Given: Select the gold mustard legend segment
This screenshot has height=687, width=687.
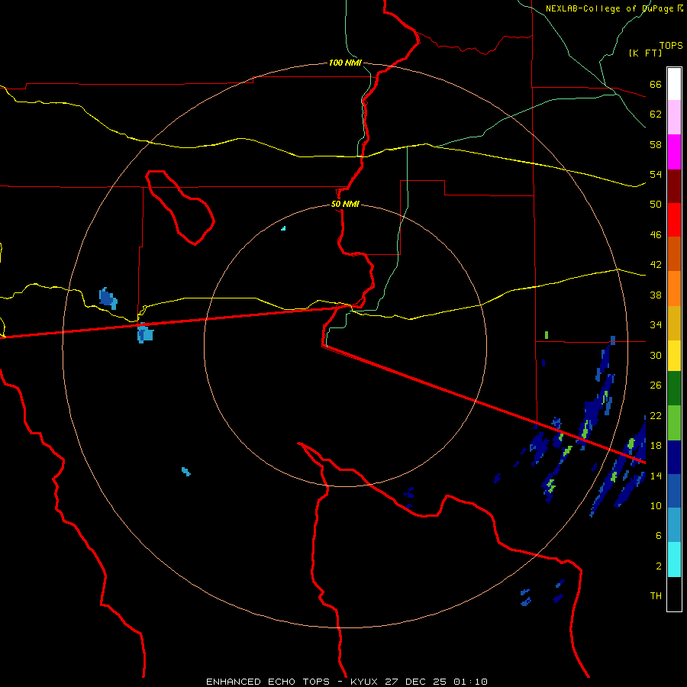Looking at the screenshot, I should coord(674,323).
